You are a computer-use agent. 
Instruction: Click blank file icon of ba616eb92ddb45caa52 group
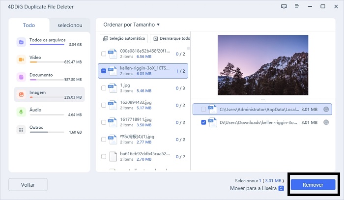(x=113, y=156)
